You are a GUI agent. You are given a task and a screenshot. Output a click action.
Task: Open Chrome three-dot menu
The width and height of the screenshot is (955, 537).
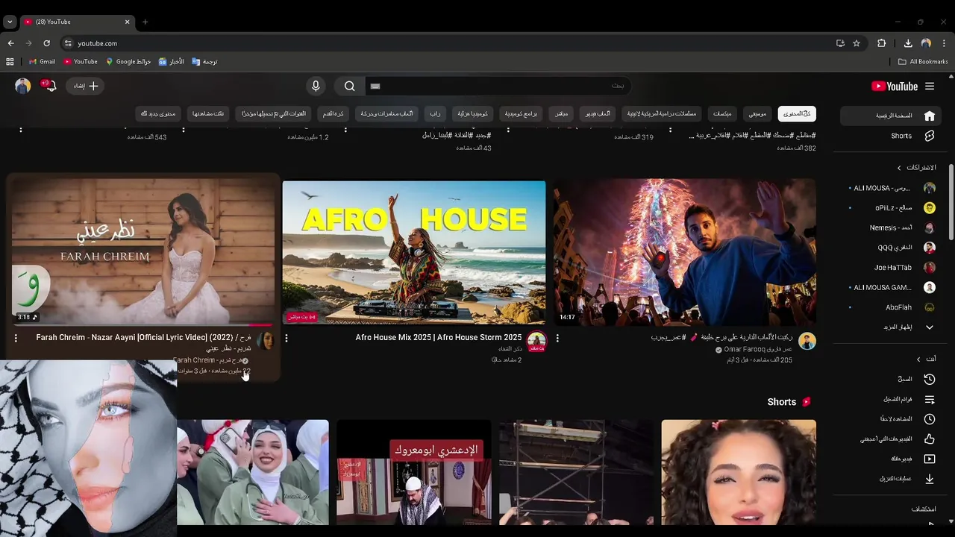click(x=944, y=43)
